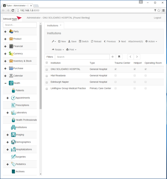Image resolution: width=167 pixels, height=179 pixels.
Task: Click the Surgeries icon in sidebar
Action: point(13,157)
